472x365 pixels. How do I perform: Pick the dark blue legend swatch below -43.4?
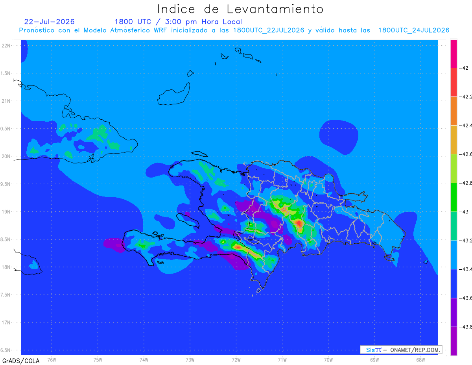454,283
